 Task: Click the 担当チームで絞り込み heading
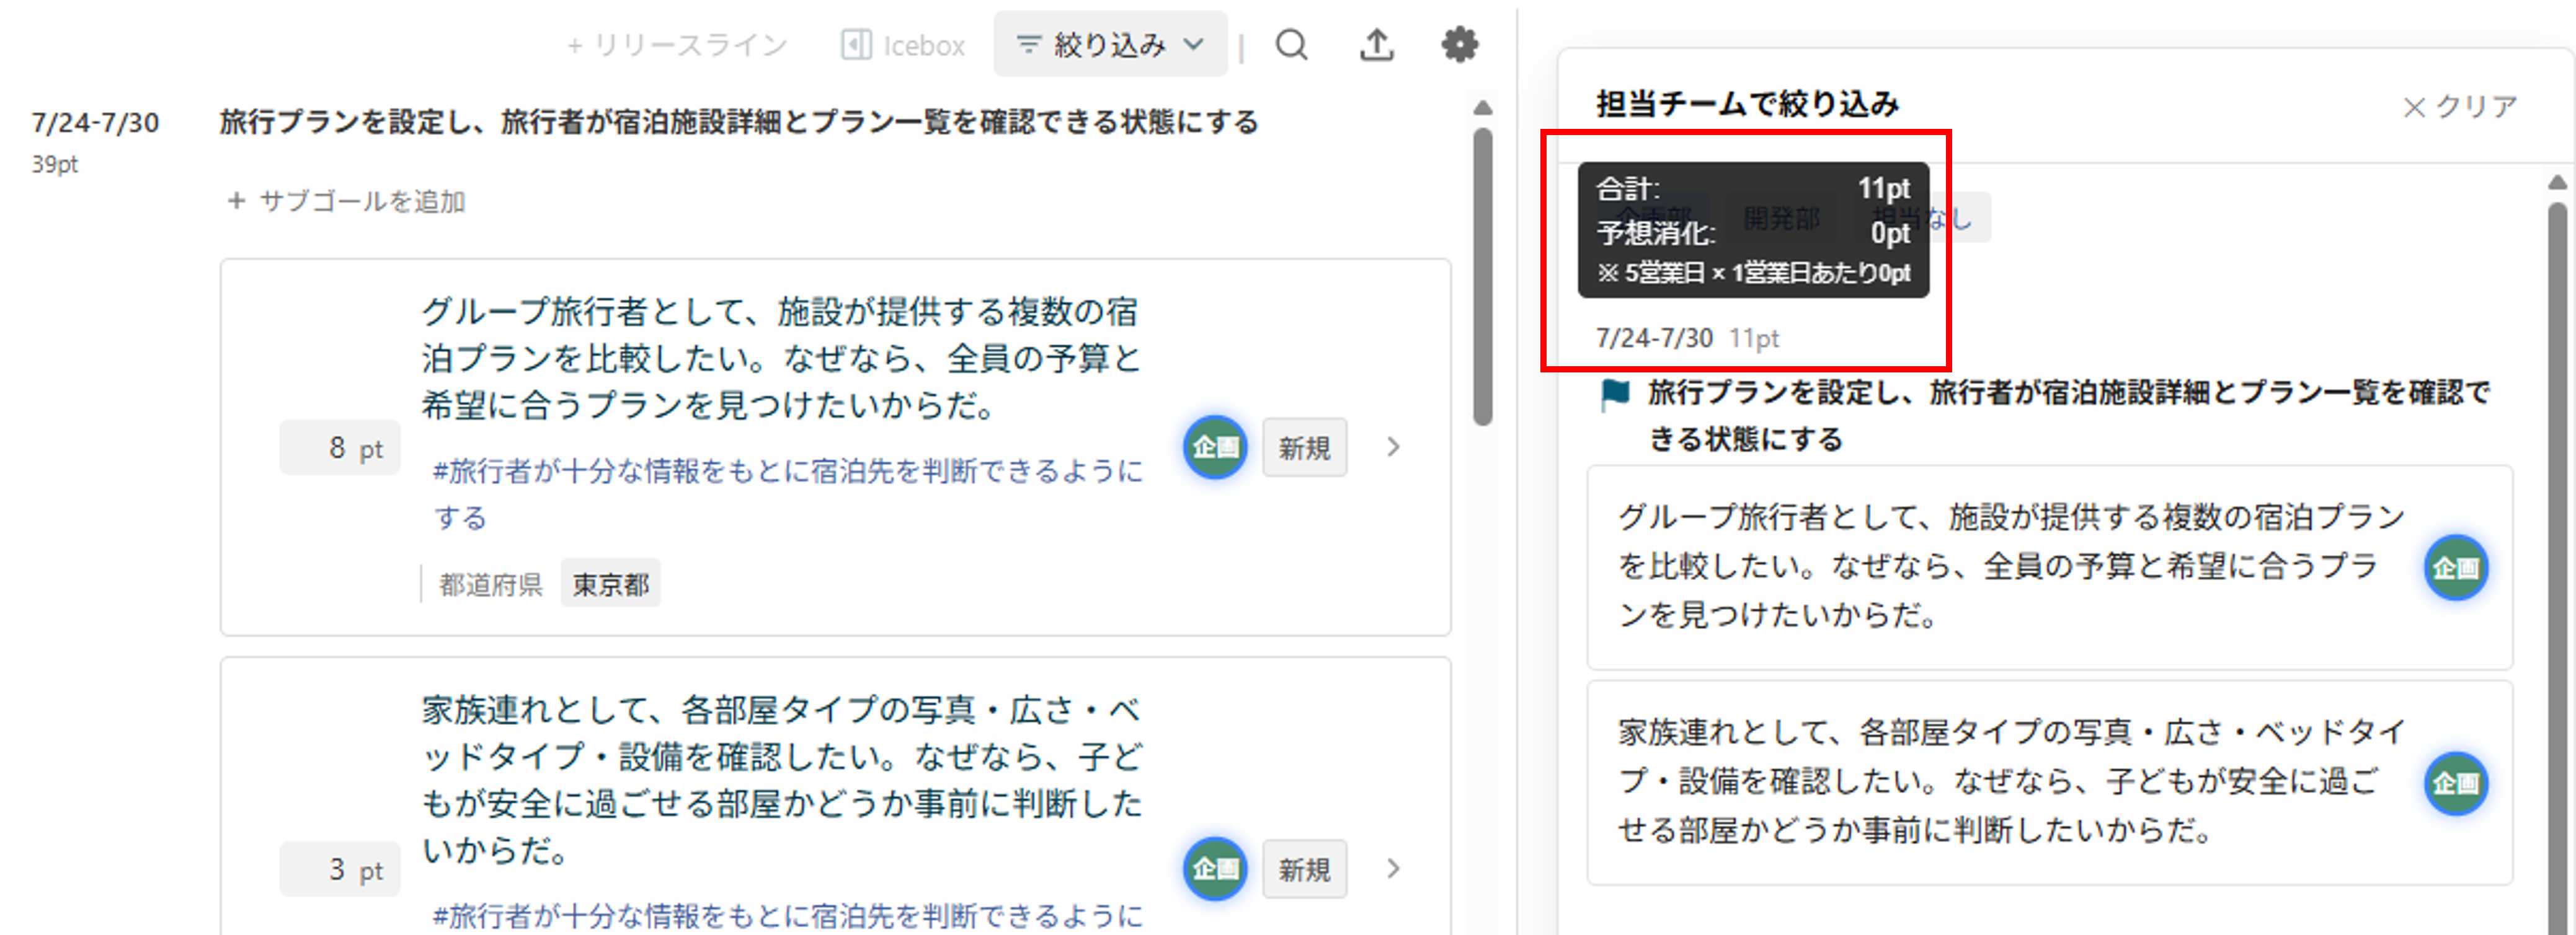1747,104
